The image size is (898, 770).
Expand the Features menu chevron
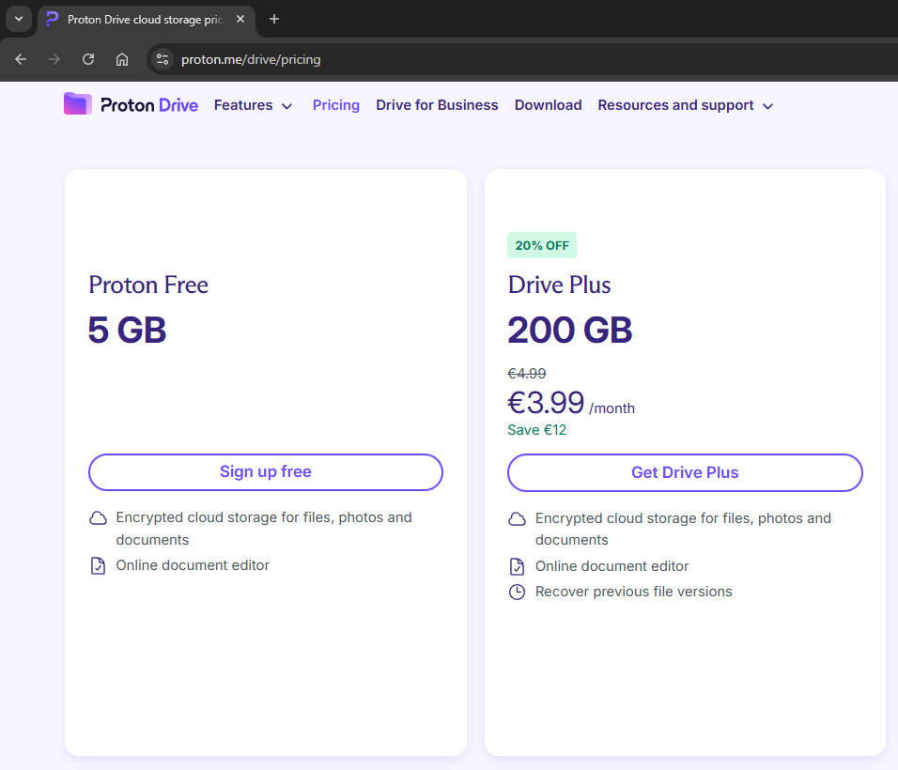pyautogui.click(x=287, y=106)
